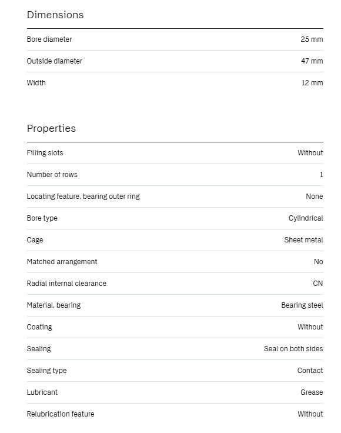Select the Contact sealing type value
This screenshot has width=341, height=433.
pos(310,371)
